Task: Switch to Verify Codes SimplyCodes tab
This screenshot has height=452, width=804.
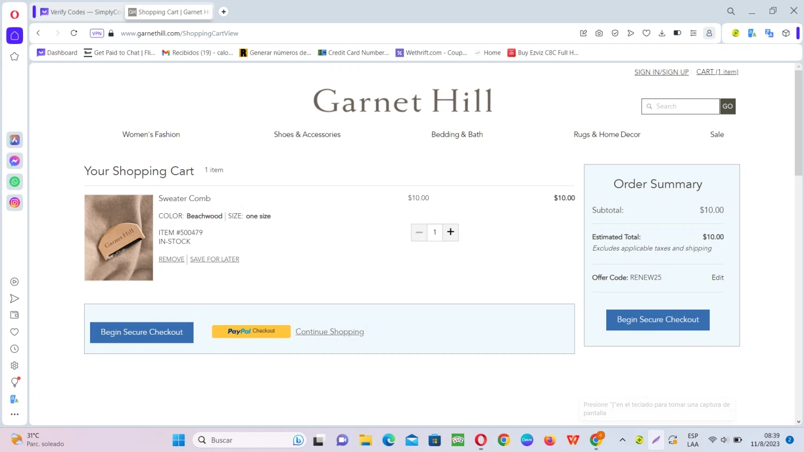Action: 80,12
